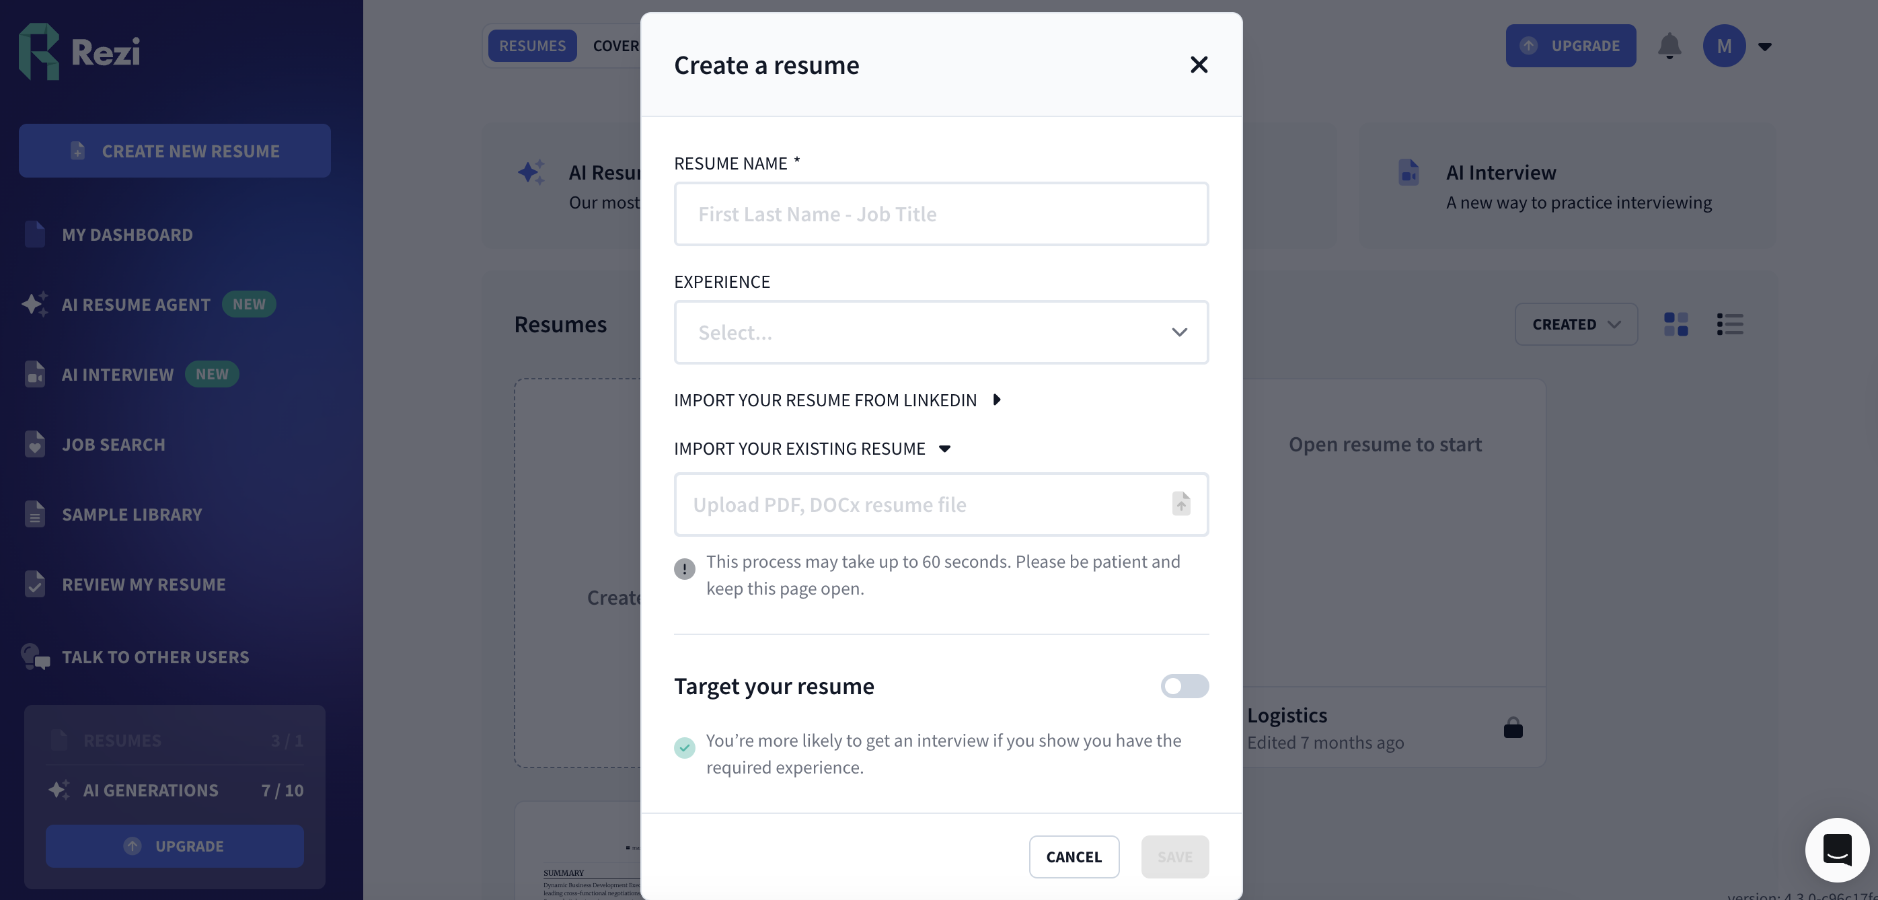1878x900 pixels.
Task: Switch to list view for resumes
Action: [x=1729, y=324]
